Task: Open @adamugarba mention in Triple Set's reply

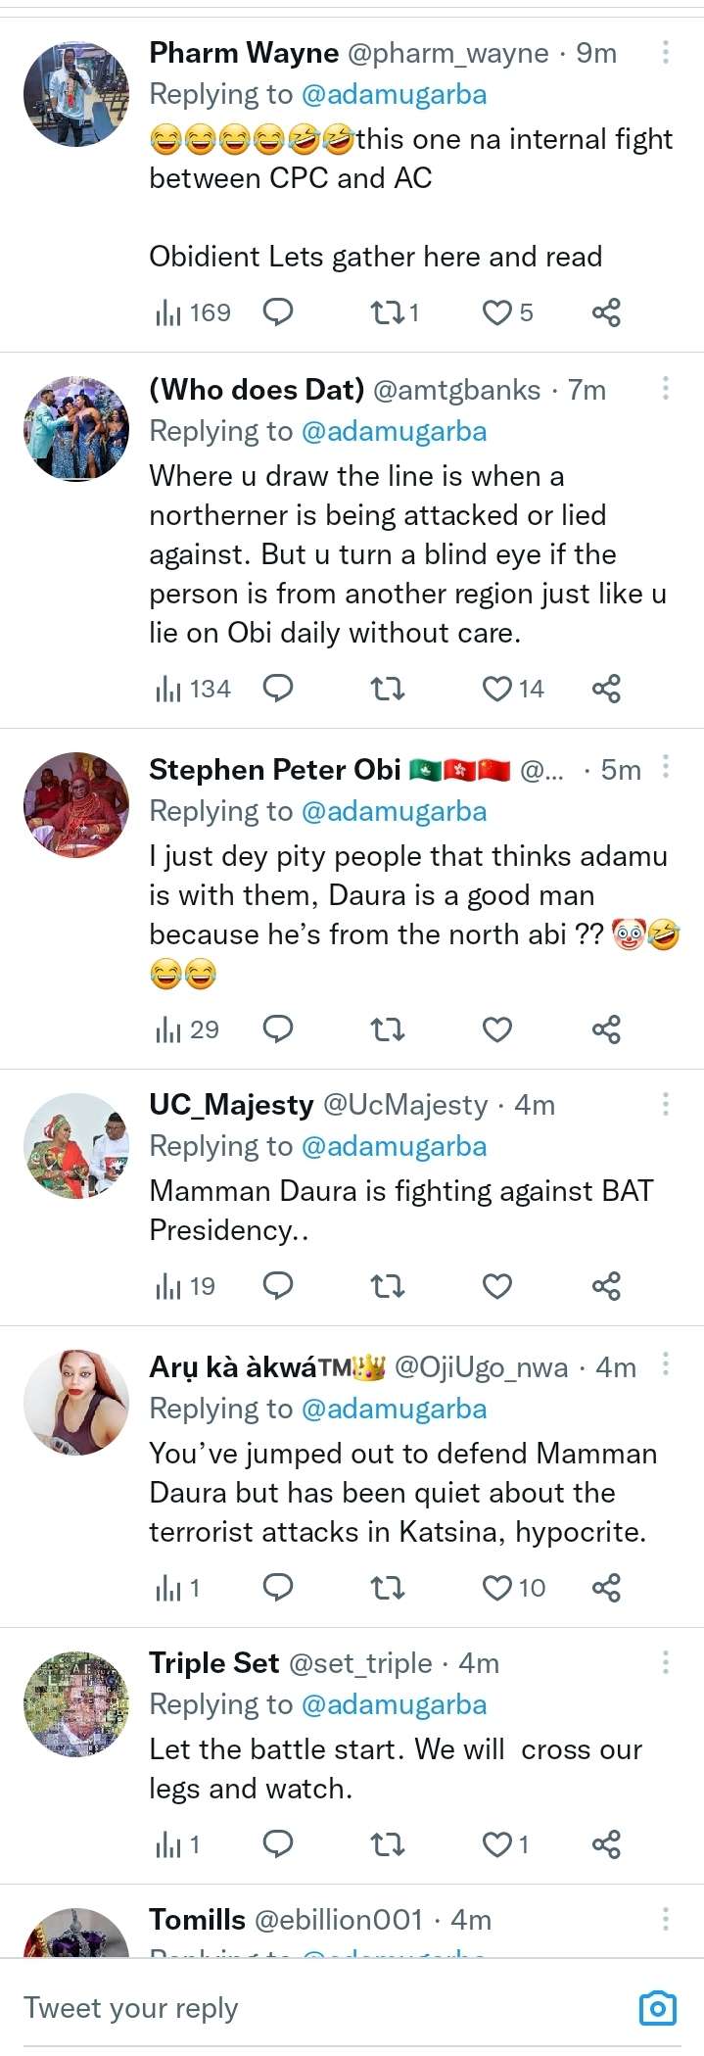Action: point(394,1705)
